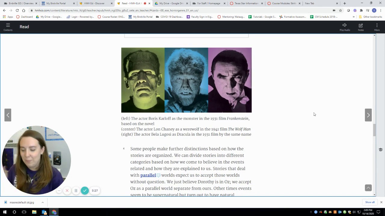Open the Dashboard bookmark

pyautogui.click(x=24, y=17)
